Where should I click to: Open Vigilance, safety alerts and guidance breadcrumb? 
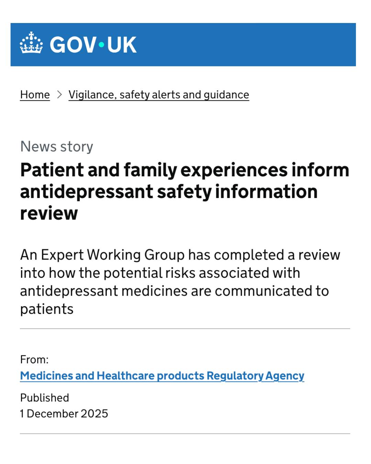[x=159, y=95]
